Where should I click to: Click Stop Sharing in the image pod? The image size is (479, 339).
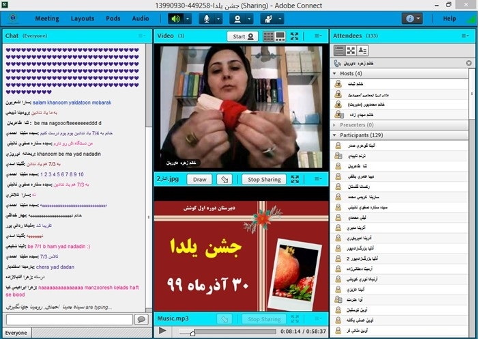click(263, 180)
